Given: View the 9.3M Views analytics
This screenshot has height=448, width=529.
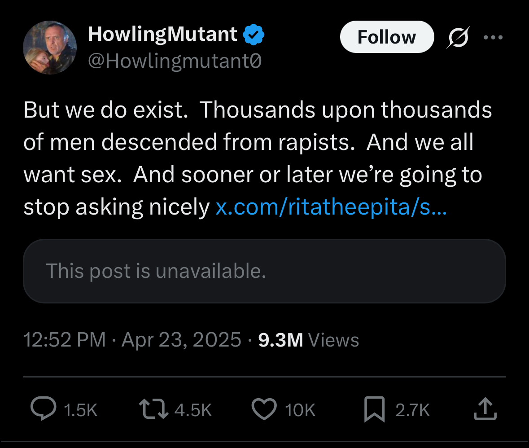Looking at the screenshot, I should pyautogui.click(x=308, y=340).
